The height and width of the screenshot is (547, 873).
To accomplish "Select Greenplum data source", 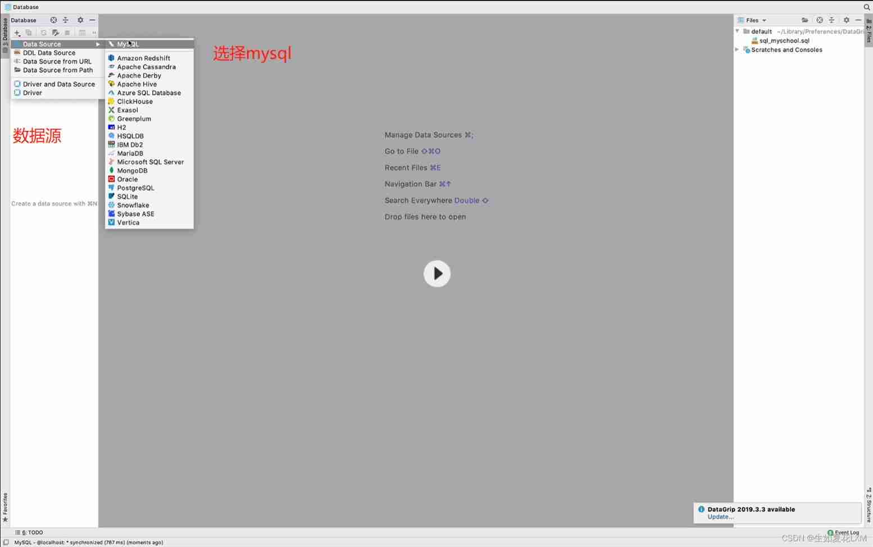I will 149,118.
